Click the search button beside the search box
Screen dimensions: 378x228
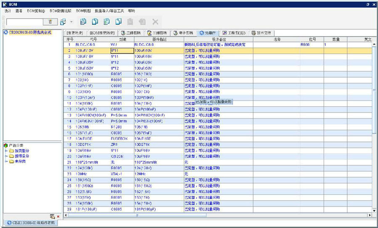[x=50, y=21]
